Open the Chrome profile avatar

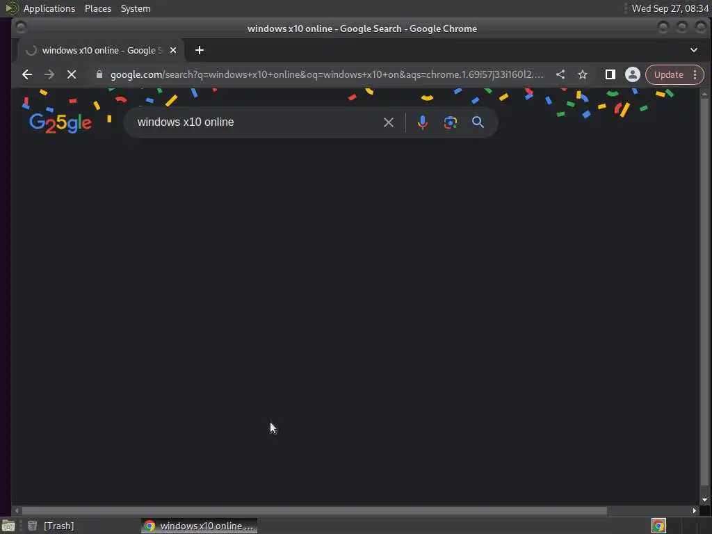[x=632, y=74]
